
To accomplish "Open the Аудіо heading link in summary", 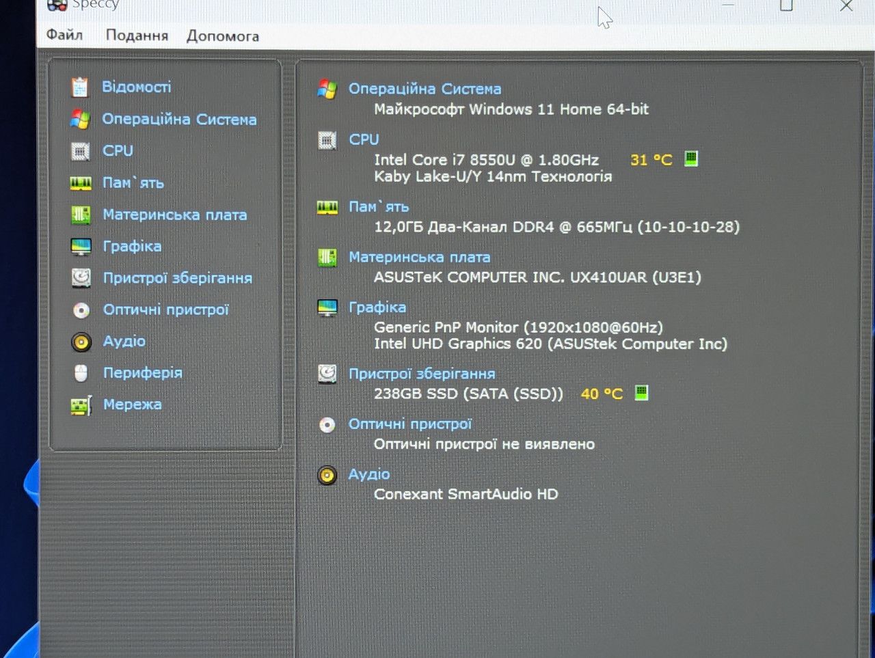I will tap(369, 474).
